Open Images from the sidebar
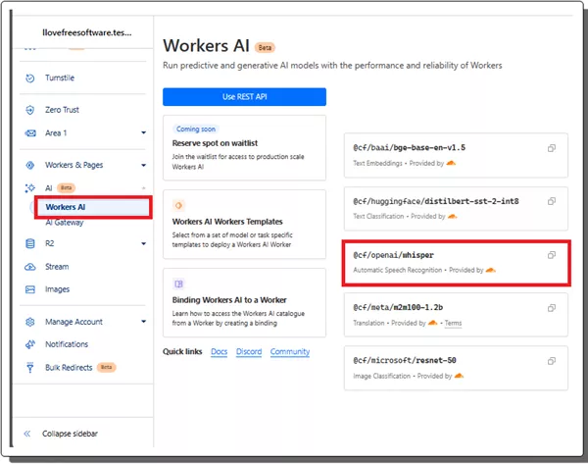The height and width of the screenshot is (464, 588). click(58, 289)
